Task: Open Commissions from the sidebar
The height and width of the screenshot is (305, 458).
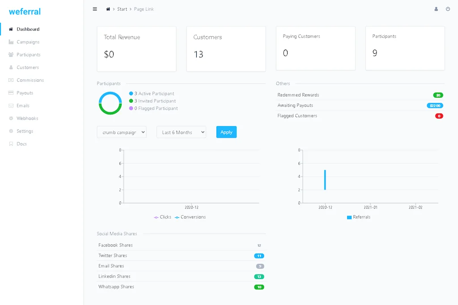Action: point(30,80)
